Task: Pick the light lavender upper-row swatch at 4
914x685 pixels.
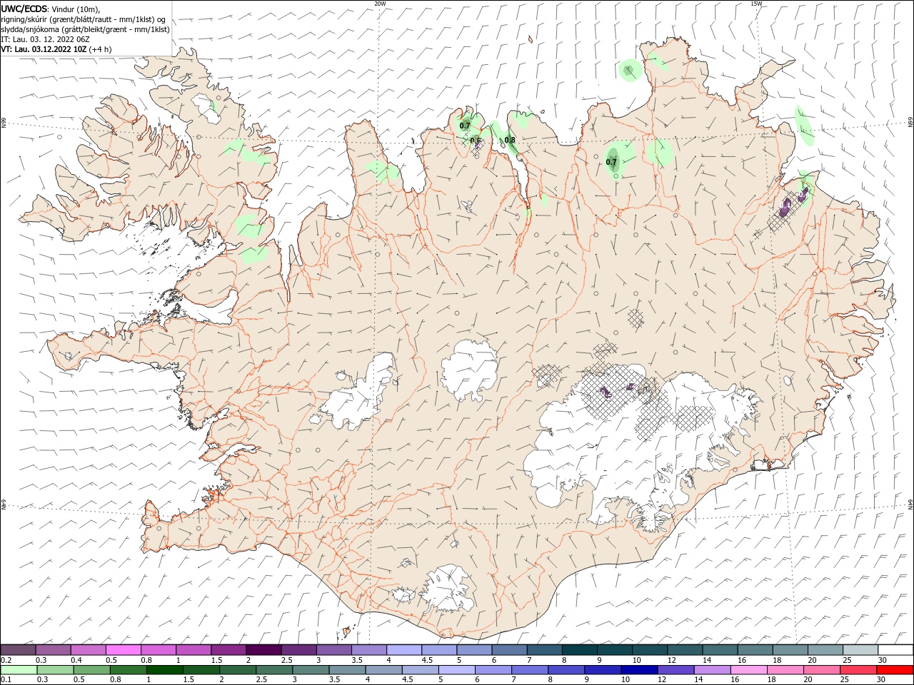Action: pyautogui.click(x=403, y=650)
